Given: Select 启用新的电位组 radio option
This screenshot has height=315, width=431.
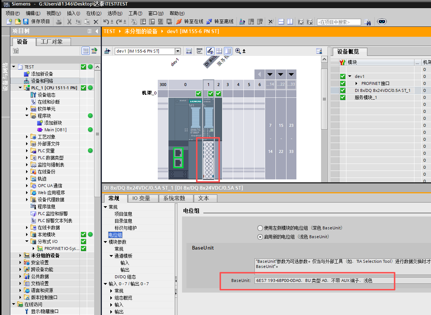Looking at the screenshot, I should click(x=260, y=237).
